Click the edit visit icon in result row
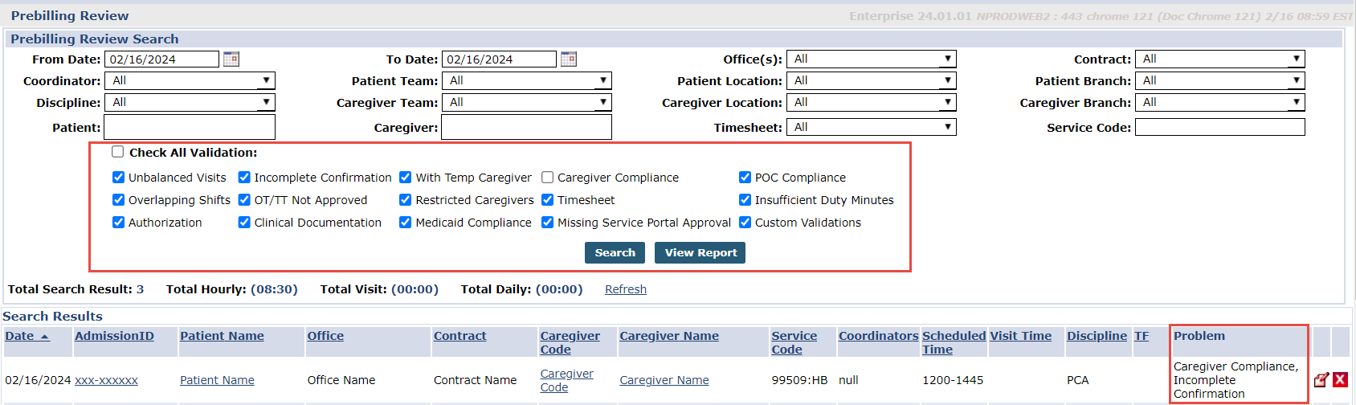 (x=1321, y=380)
